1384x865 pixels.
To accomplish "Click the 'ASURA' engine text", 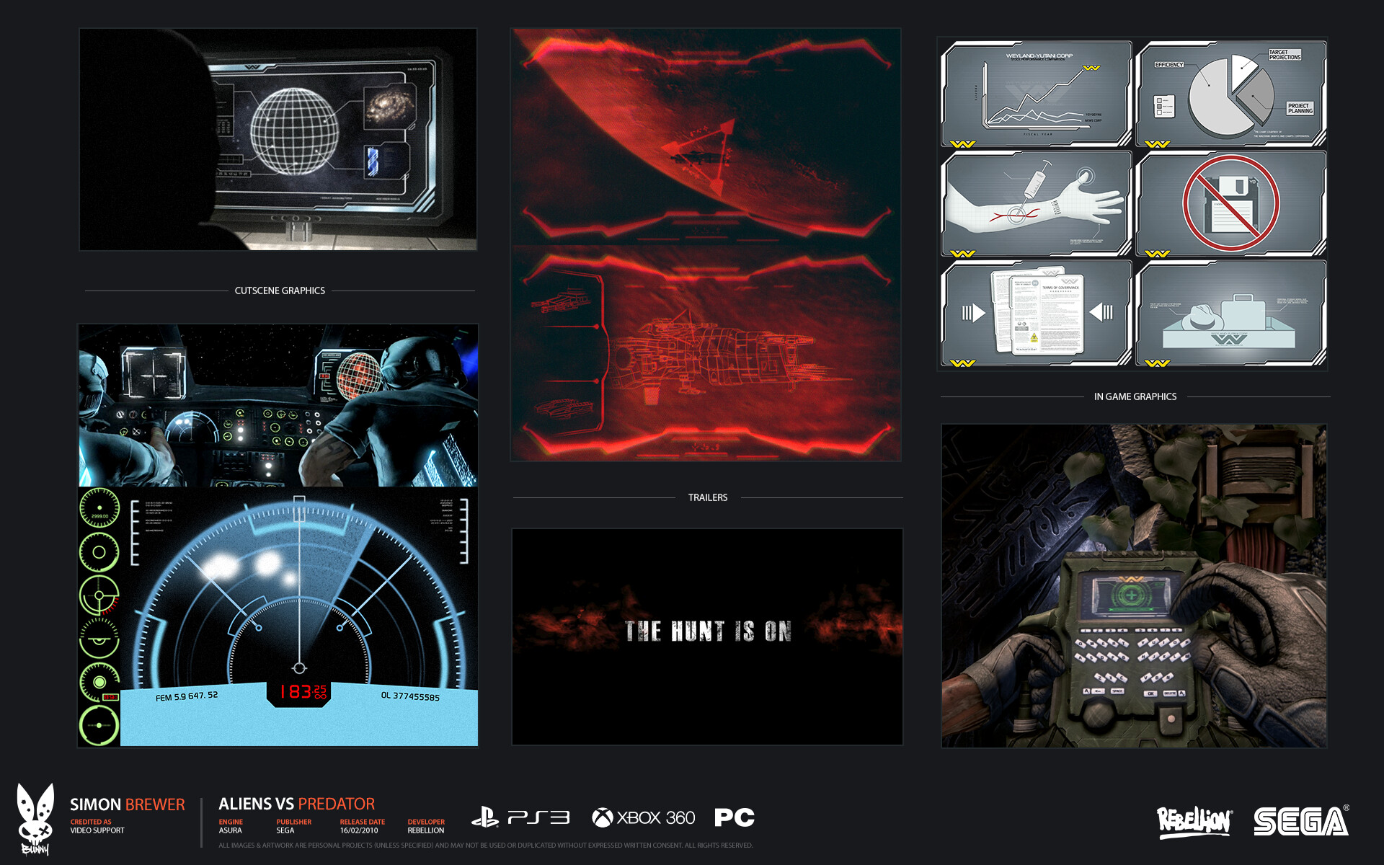I will point(230,830).
